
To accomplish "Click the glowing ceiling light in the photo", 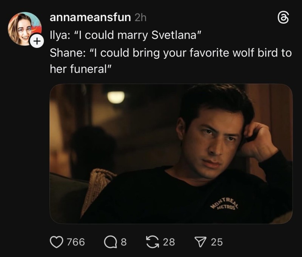I will point(116,97).
